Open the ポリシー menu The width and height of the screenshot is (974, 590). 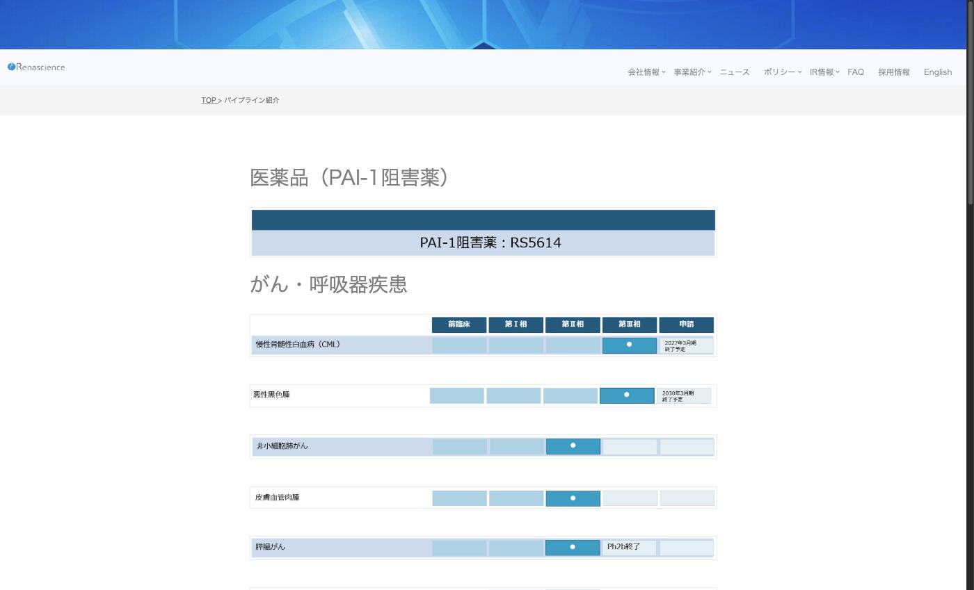tap(782, 72)
